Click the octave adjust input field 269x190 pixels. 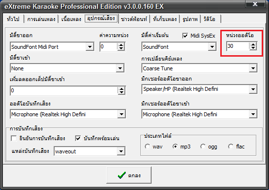tap(64, 90)
